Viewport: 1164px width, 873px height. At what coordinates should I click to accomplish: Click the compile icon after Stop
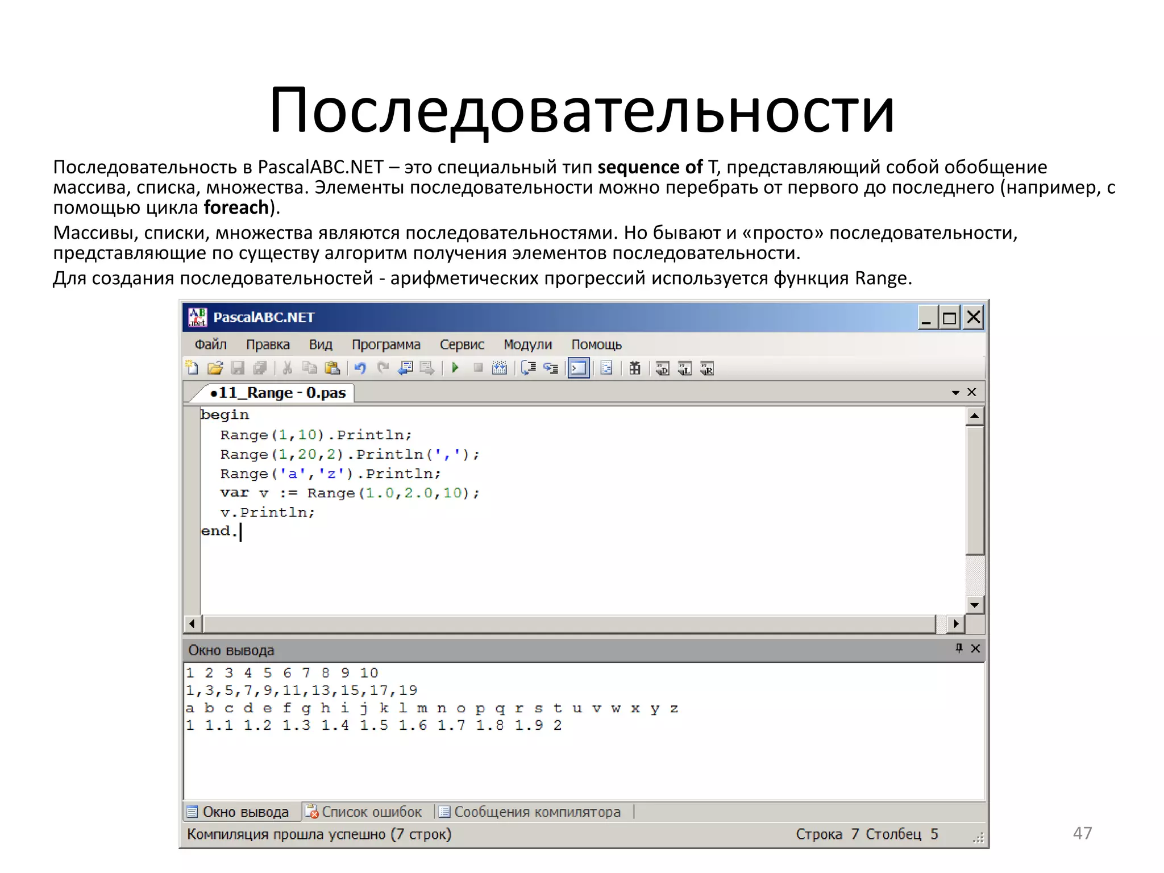pos(500,368)
